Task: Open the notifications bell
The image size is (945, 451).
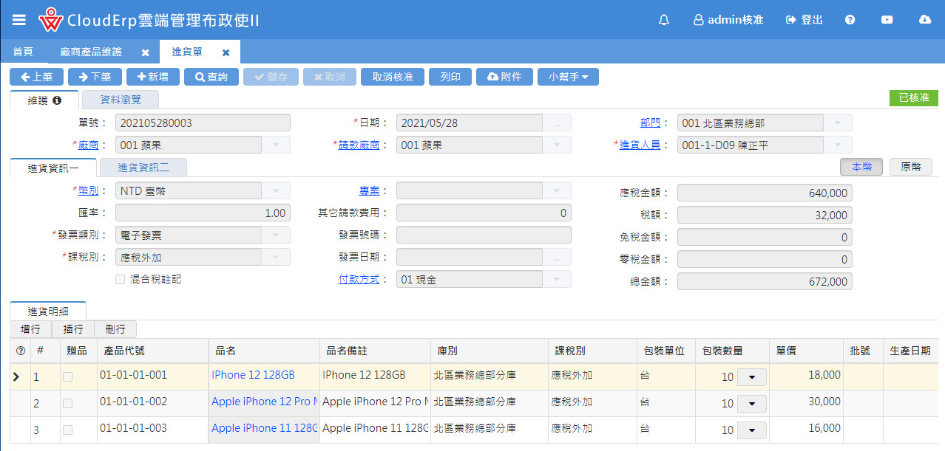Action: pos(663,20)
